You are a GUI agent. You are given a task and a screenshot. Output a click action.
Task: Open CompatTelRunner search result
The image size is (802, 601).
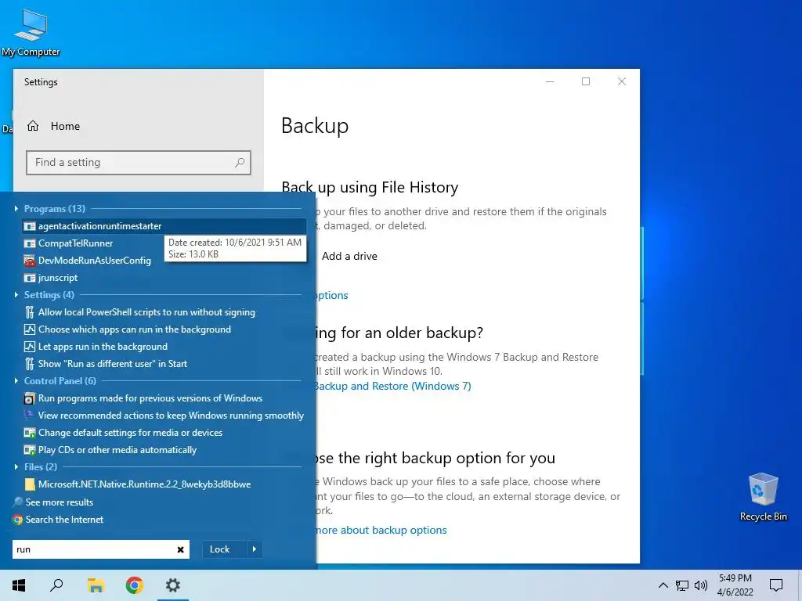click(75, 243)
